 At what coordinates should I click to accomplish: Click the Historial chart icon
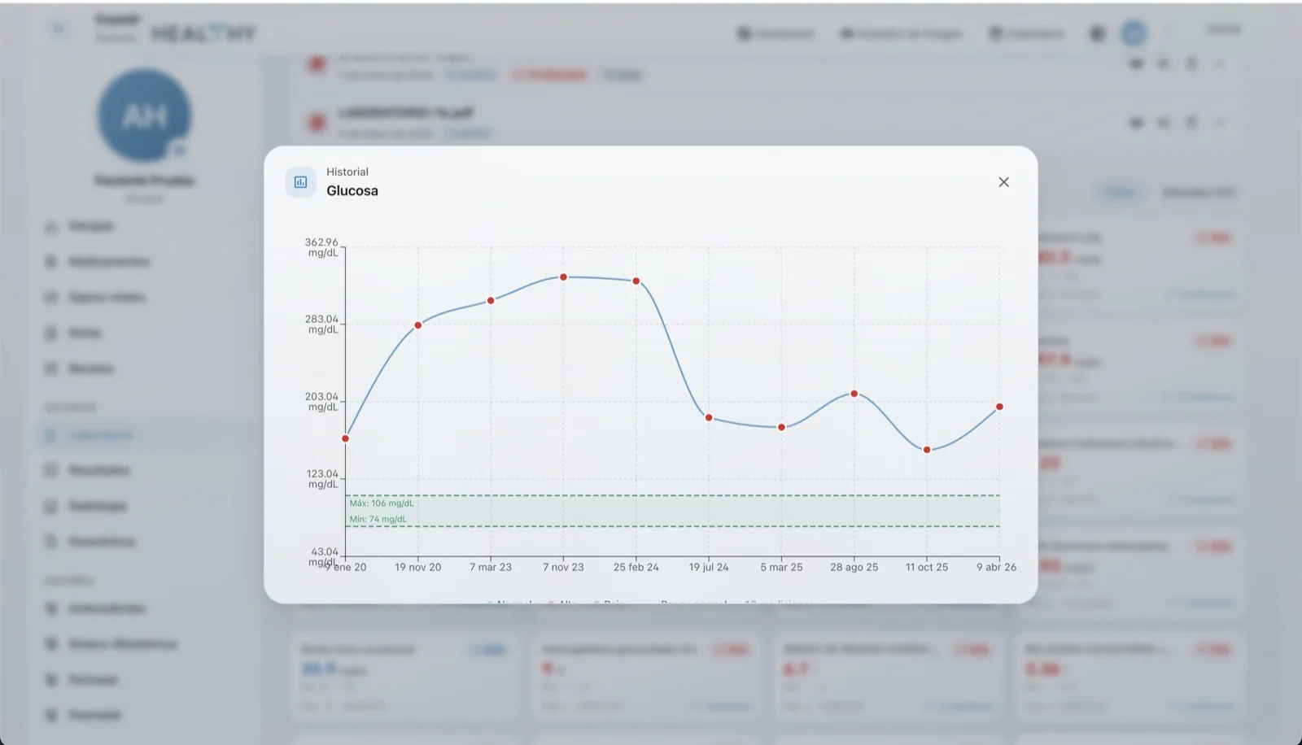(300, 182)
